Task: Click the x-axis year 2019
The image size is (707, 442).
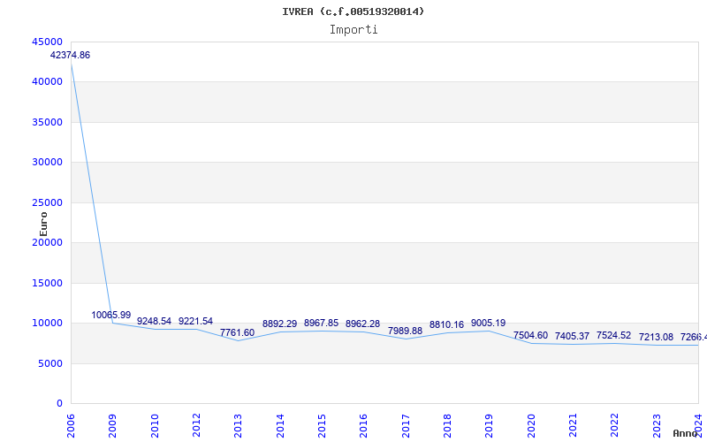Action: pyautogui.click(x=489, y=425)
